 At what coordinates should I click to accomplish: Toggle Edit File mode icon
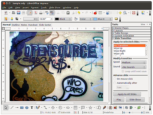coord(30,13)
